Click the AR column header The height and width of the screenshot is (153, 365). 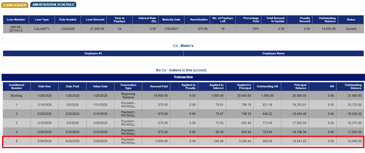(323, 86)
